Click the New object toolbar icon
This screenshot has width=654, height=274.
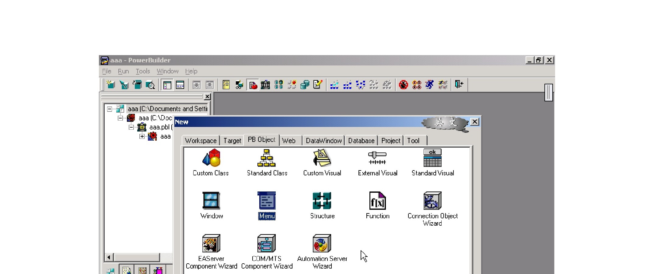click(x=111, y=85)
